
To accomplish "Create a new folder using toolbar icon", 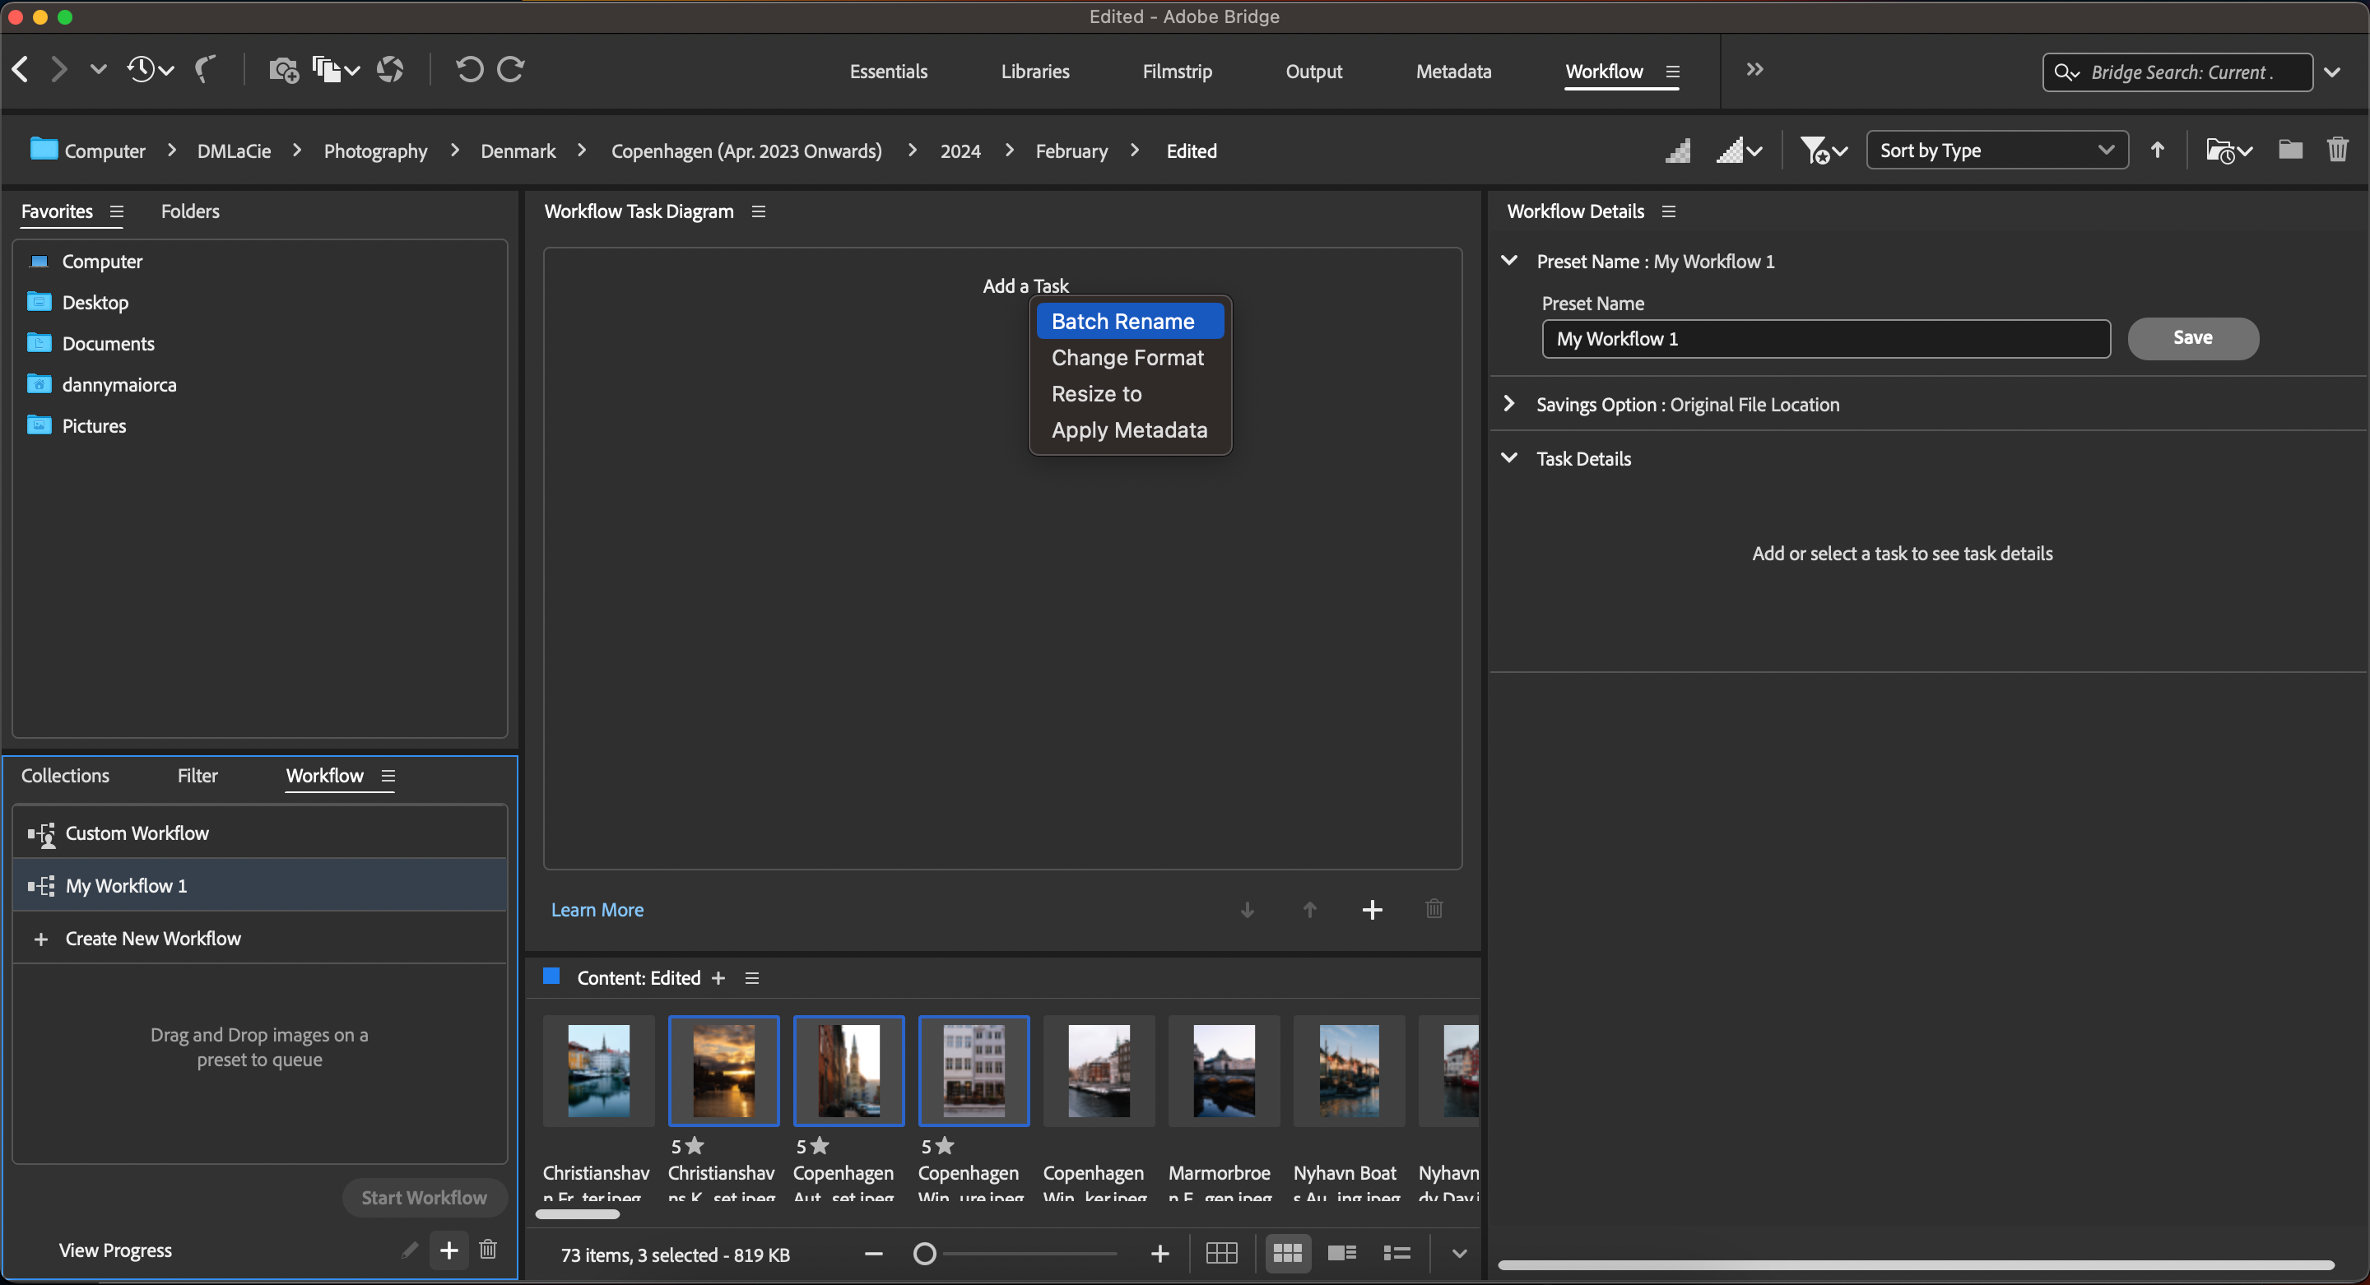I will tap(2290, 150).
